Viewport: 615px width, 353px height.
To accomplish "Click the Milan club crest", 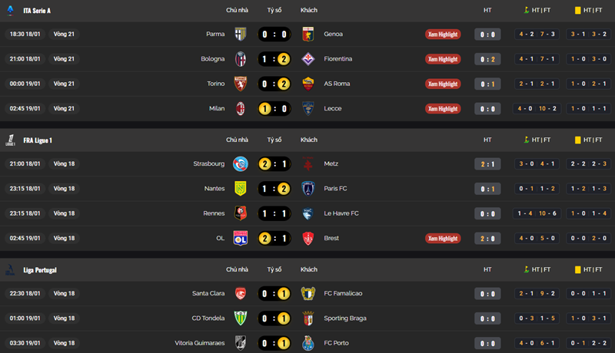I will 240,108.
